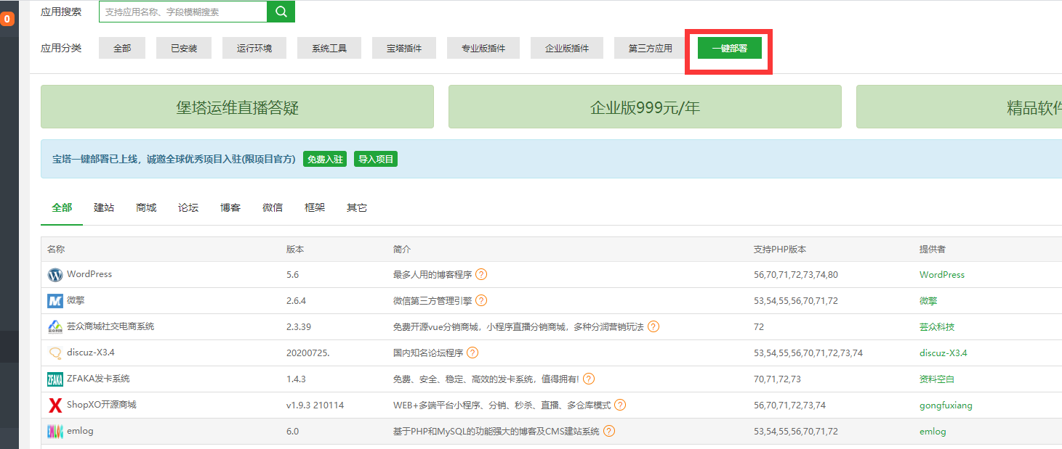The height and width of the screenshot is (449, 1062).
Task: Open the WordPress provider link
Action: click(x=942, y=275)
